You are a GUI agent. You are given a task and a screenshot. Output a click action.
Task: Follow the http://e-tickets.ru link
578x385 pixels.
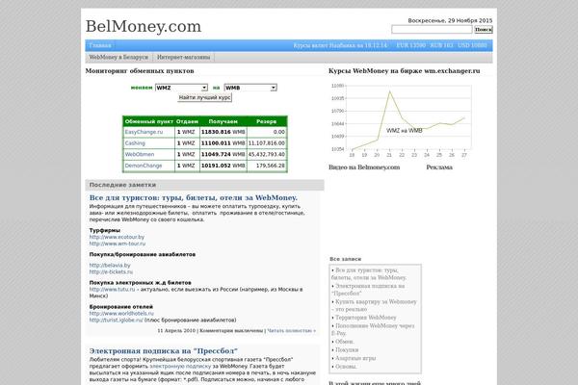tap(111, 271)
